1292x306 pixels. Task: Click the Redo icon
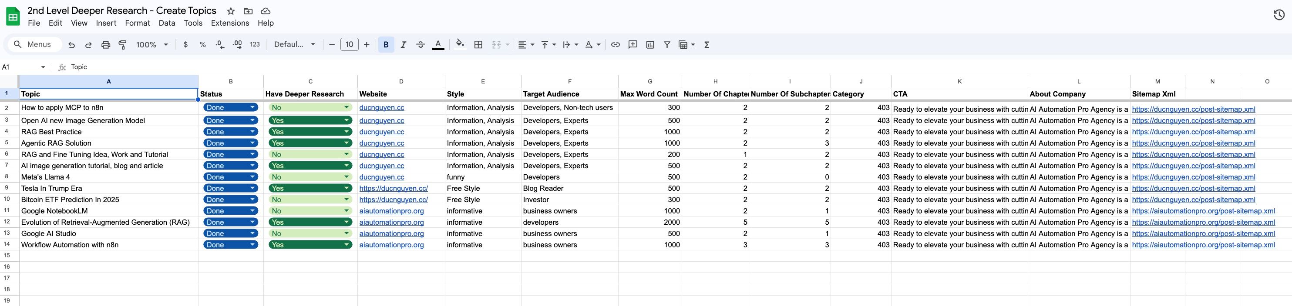point(88,45)
